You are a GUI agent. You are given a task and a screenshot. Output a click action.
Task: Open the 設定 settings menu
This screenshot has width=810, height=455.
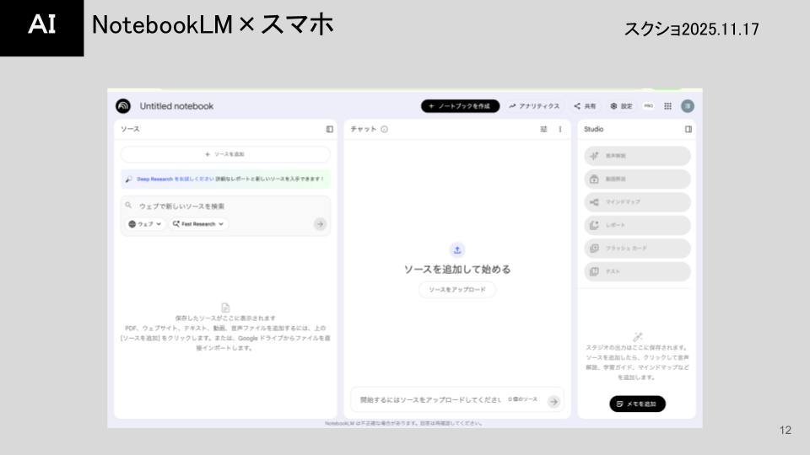621,106
